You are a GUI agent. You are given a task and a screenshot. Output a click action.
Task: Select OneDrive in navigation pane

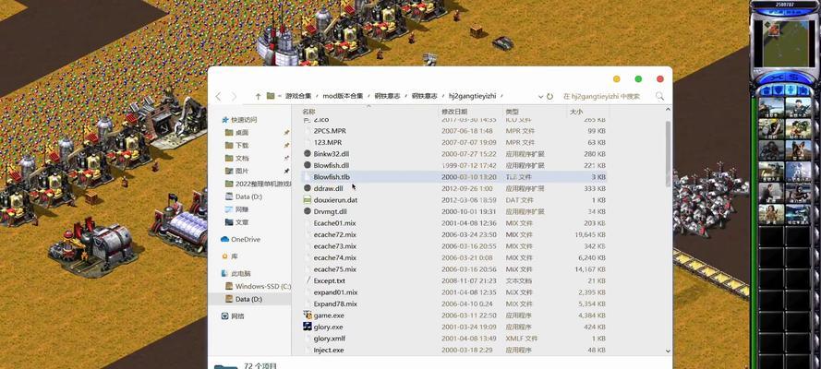coord(246,239)
